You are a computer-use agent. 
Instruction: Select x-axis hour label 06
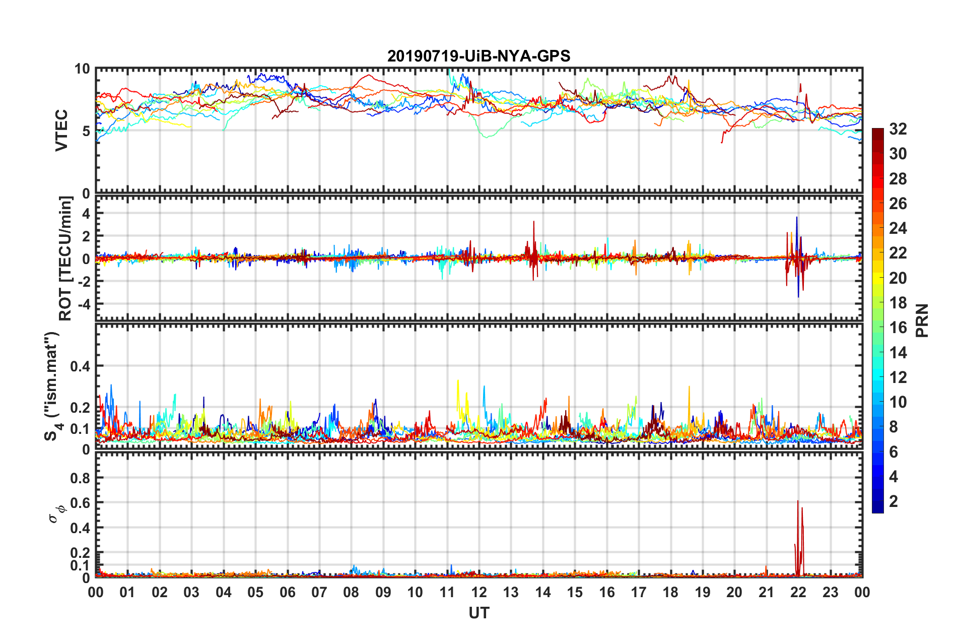pos(288,592)
